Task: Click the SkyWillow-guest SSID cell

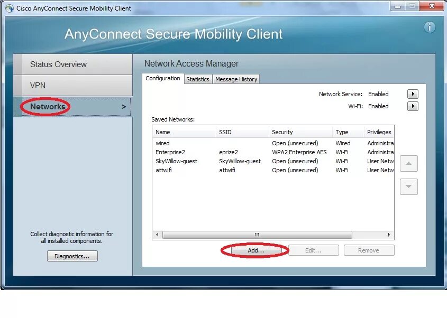Action: coord(240,161)
